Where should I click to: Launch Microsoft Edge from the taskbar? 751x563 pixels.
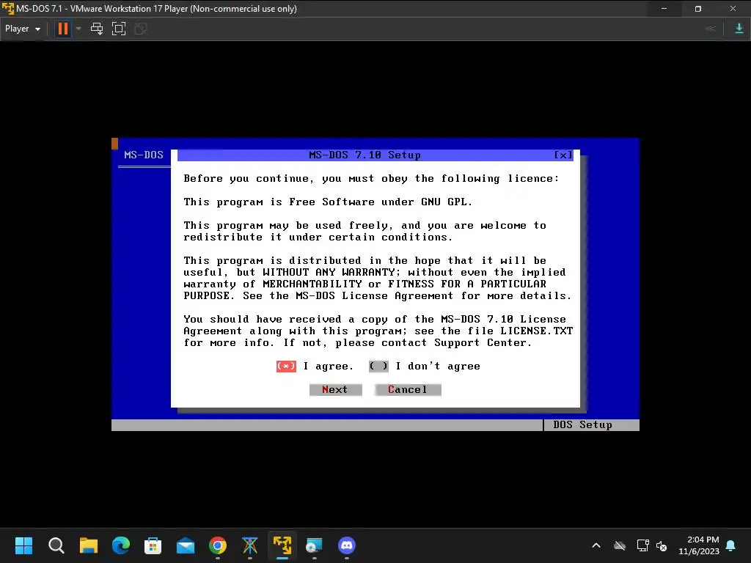pos(121,545)
